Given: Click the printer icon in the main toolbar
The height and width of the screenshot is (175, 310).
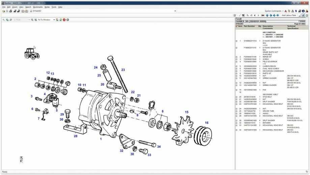Looking at the screenshot, I should click(x=10, y=11).
